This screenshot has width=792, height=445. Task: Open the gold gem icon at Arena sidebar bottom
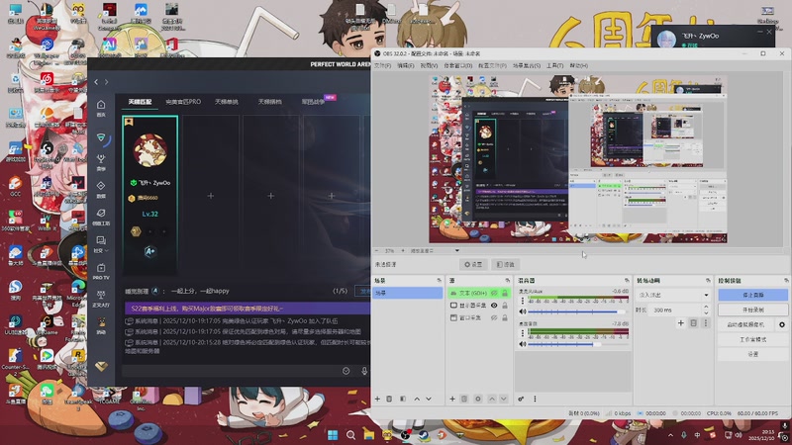[101, 367]
